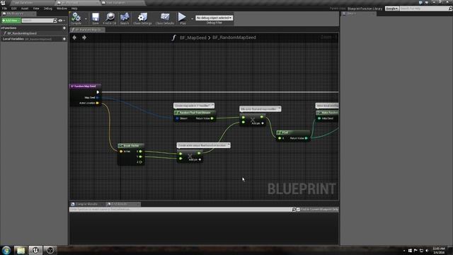Click the Stream input pin
This screenshot has width=453, height=255.
click(177, 118)
